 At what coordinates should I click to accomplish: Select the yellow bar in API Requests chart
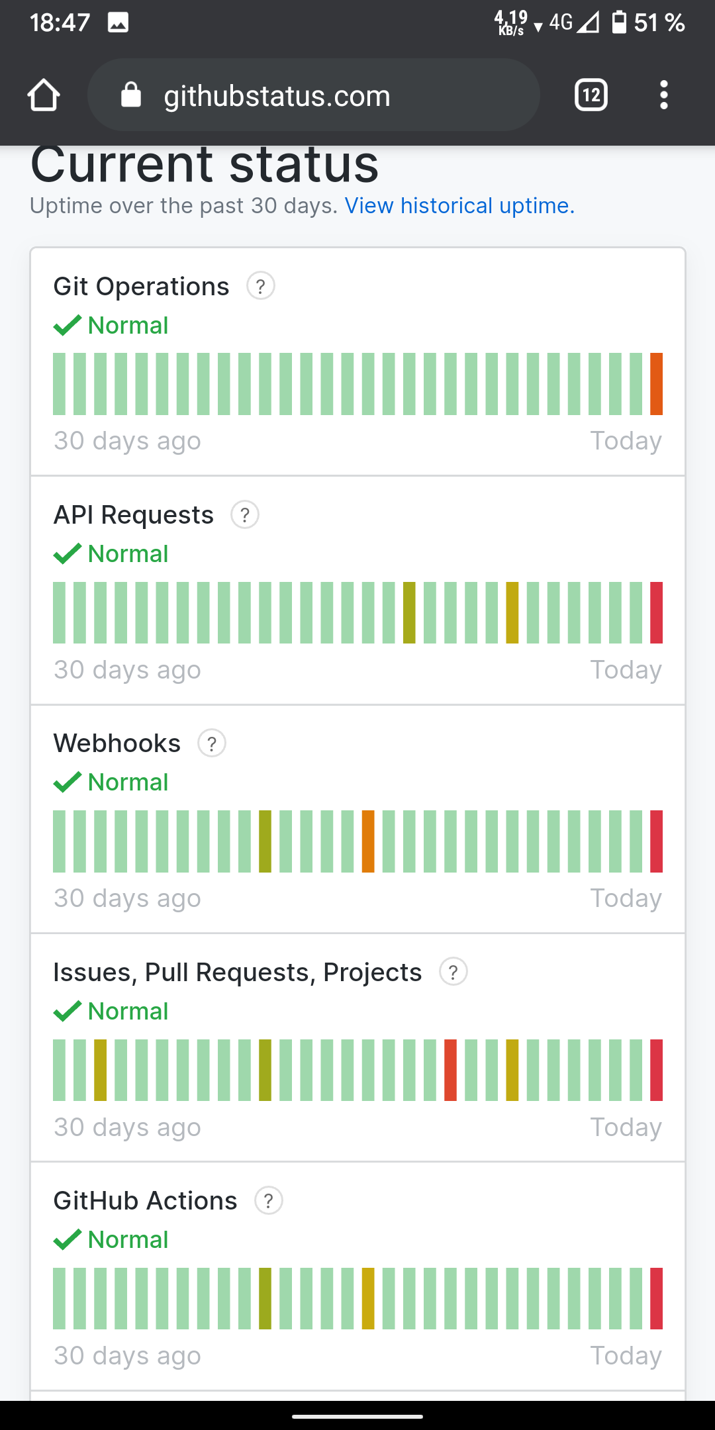click(512, 612)
